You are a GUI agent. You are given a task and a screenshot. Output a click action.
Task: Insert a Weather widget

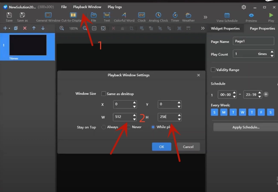click(188, 15)
